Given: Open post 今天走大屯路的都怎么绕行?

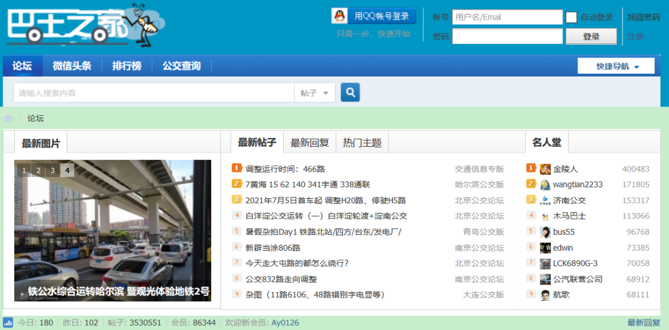Looking at the screenshot, I should coord(297,264).
